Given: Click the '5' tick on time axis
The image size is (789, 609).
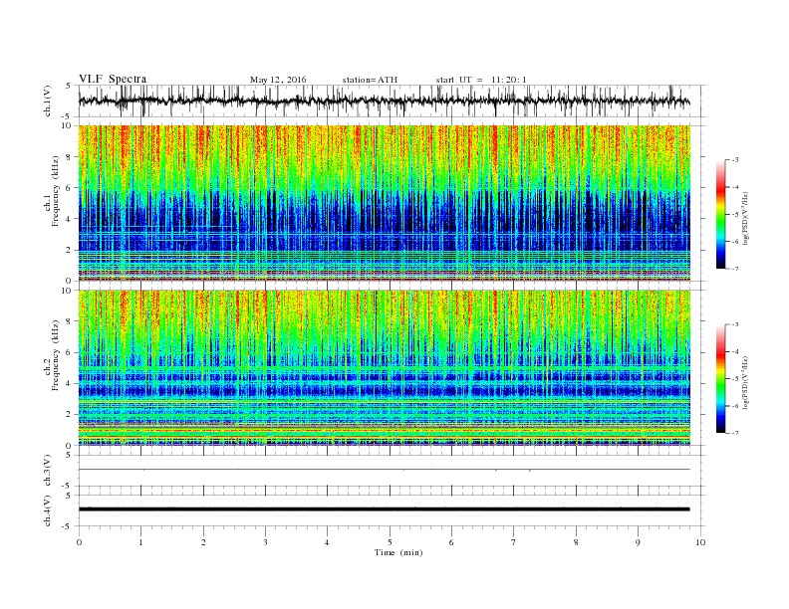Looking at the screenshot, I should point(390,542).
